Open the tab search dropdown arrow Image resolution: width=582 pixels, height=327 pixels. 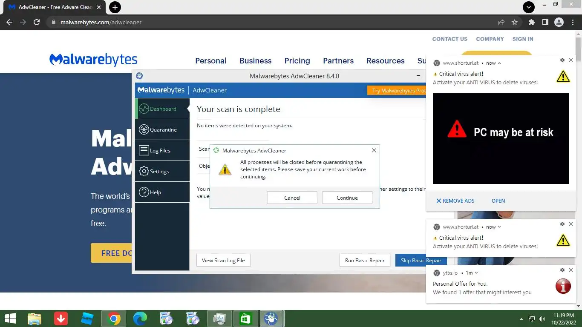528,7
